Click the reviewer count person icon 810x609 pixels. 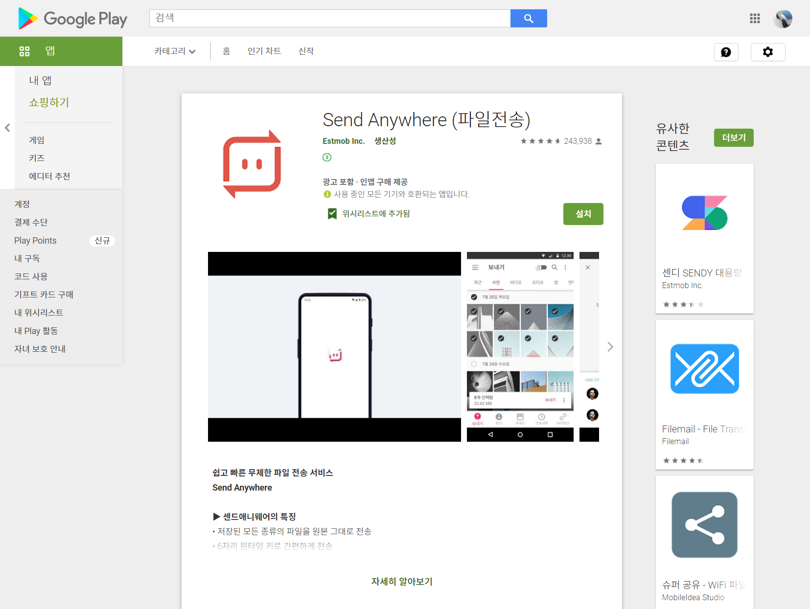pyautogui.click(x=599, y=141)
